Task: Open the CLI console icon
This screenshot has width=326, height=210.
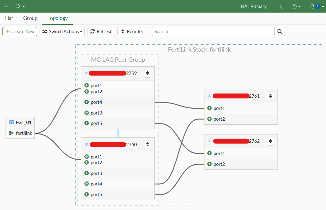Action: [281, 7]
